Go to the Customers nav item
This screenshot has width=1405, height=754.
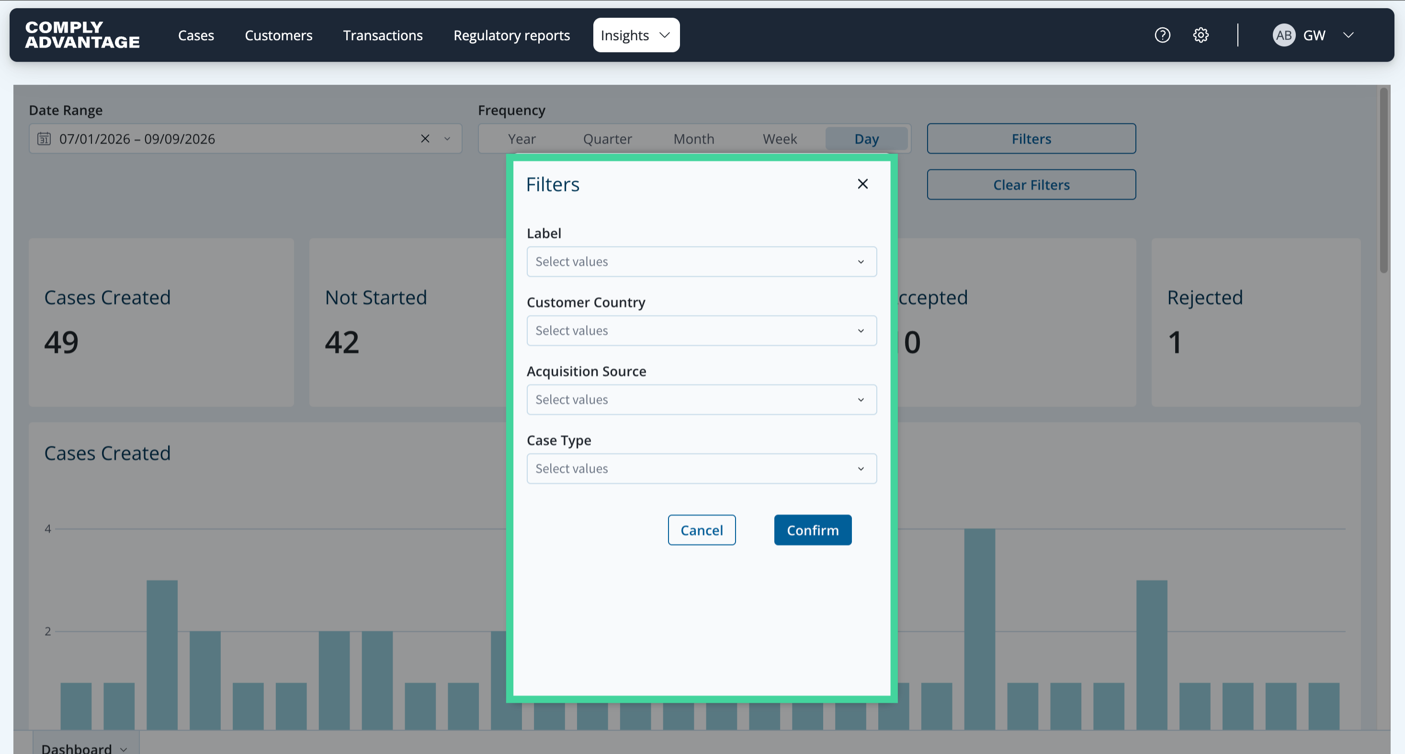point(278,35)
